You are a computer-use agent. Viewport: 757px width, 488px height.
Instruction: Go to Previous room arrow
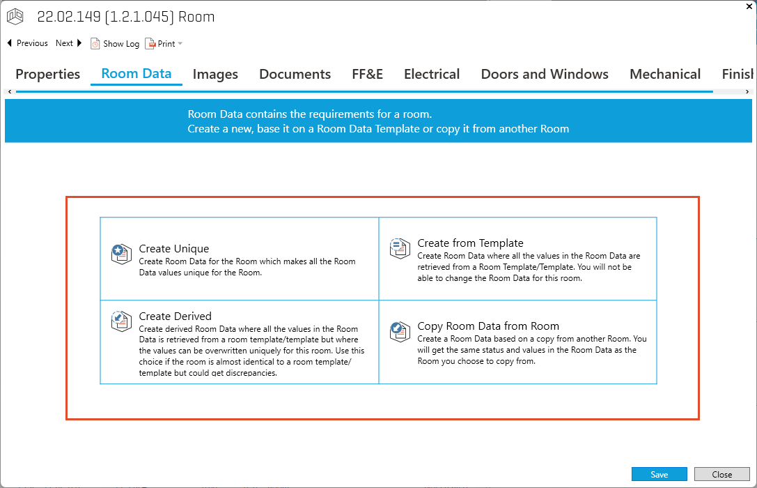click(x=10, y=43)
